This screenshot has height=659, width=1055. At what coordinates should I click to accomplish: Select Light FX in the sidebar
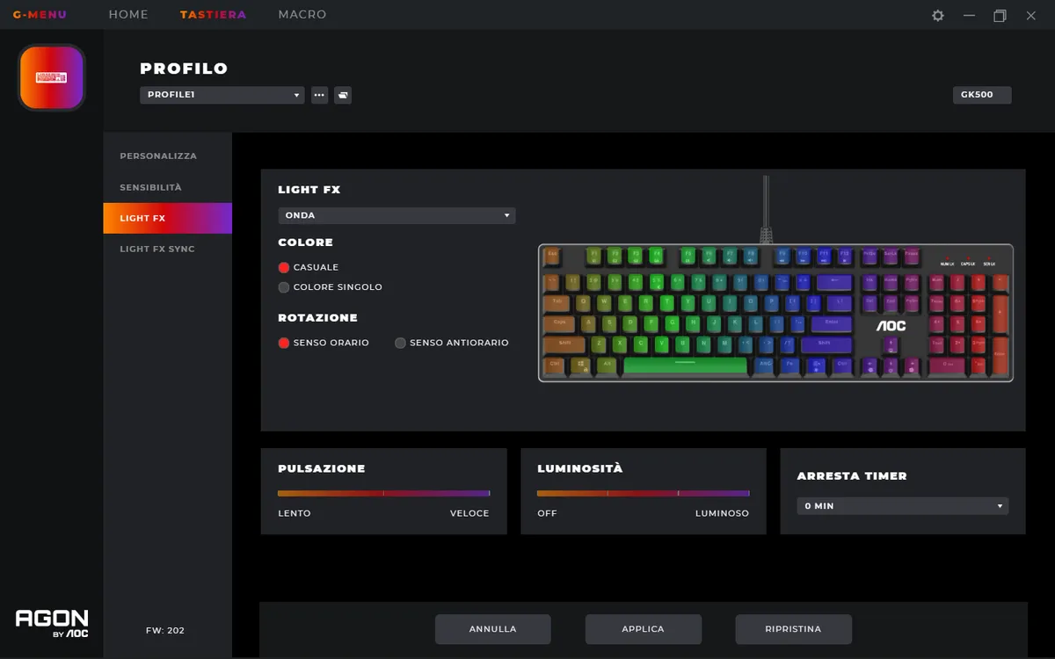[167, 218]
